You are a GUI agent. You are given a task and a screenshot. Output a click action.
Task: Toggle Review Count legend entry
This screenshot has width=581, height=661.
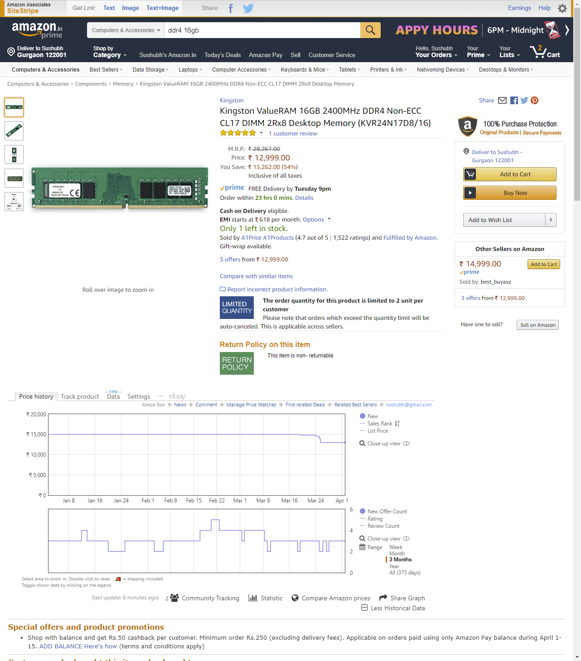click(380, 526)
